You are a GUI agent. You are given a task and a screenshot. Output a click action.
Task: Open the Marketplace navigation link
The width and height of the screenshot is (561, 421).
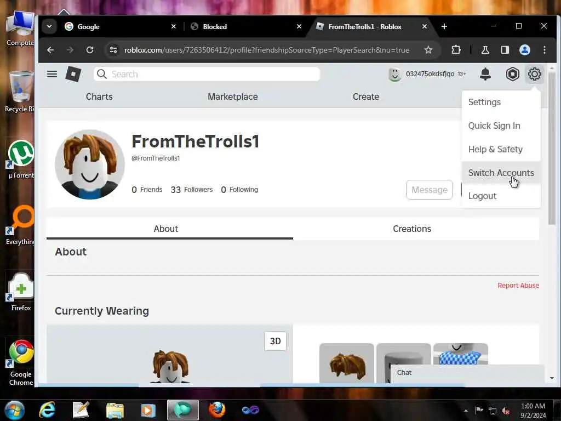pyautogui.click(x=232, y=96)
